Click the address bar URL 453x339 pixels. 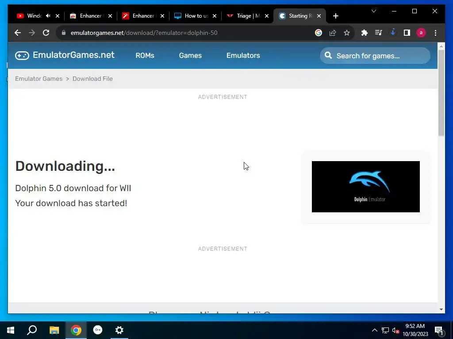144,33
